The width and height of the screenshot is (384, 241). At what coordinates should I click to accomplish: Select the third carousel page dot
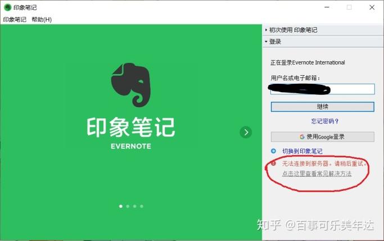point(135,206)
